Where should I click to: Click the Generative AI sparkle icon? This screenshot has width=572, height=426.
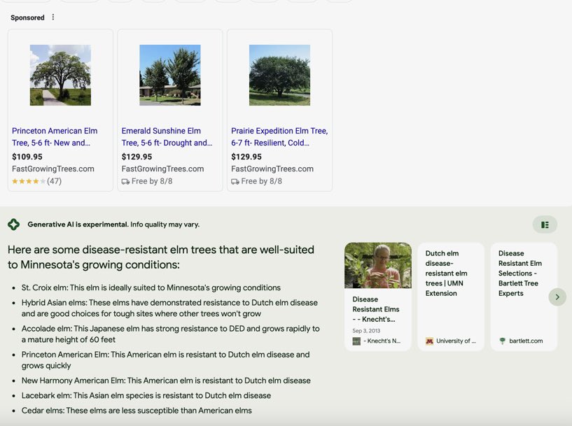point(15,223)
